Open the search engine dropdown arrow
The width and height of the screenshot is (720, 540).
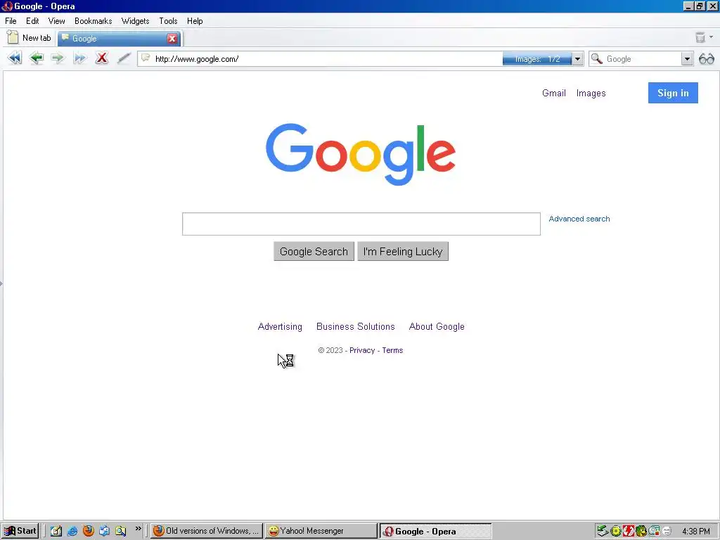click(x=687, y=59)
